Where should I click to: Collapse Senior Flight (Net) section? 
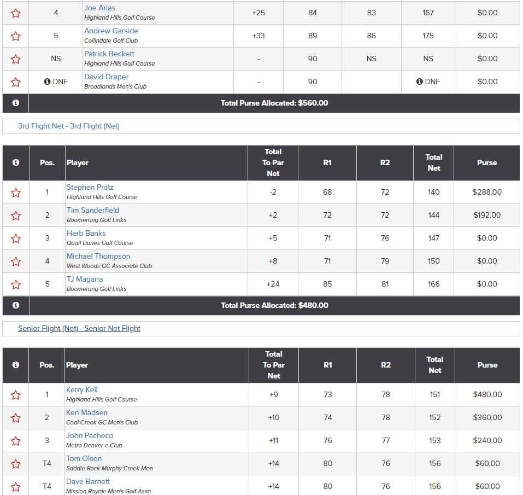(x=79, y=328)
